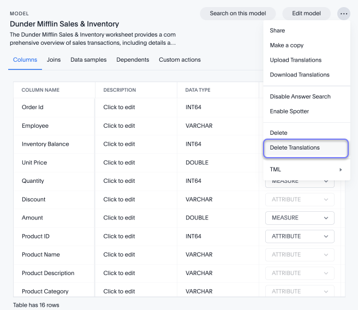Choose Share in the options menu
This screenshot has width=358, height=310.
point(277,31)
